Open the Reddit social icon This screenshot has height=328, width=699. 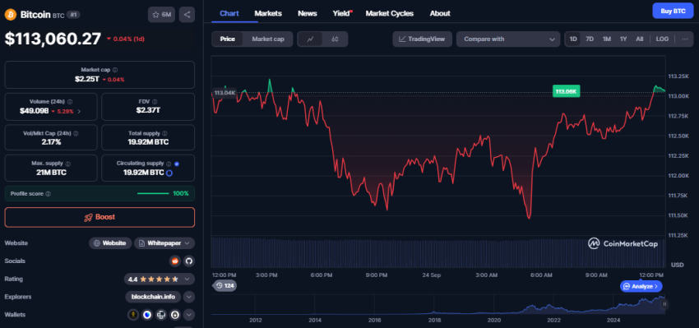(x=174, y=261)
